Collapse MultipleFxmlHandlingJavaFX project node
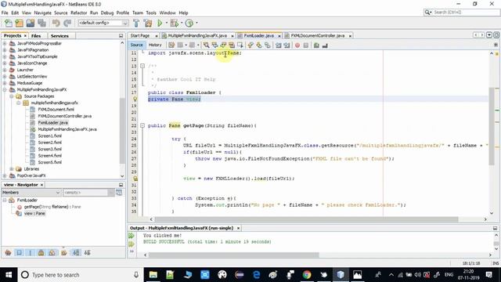Screen dimensions: 501x282 (x=5, y=89)
